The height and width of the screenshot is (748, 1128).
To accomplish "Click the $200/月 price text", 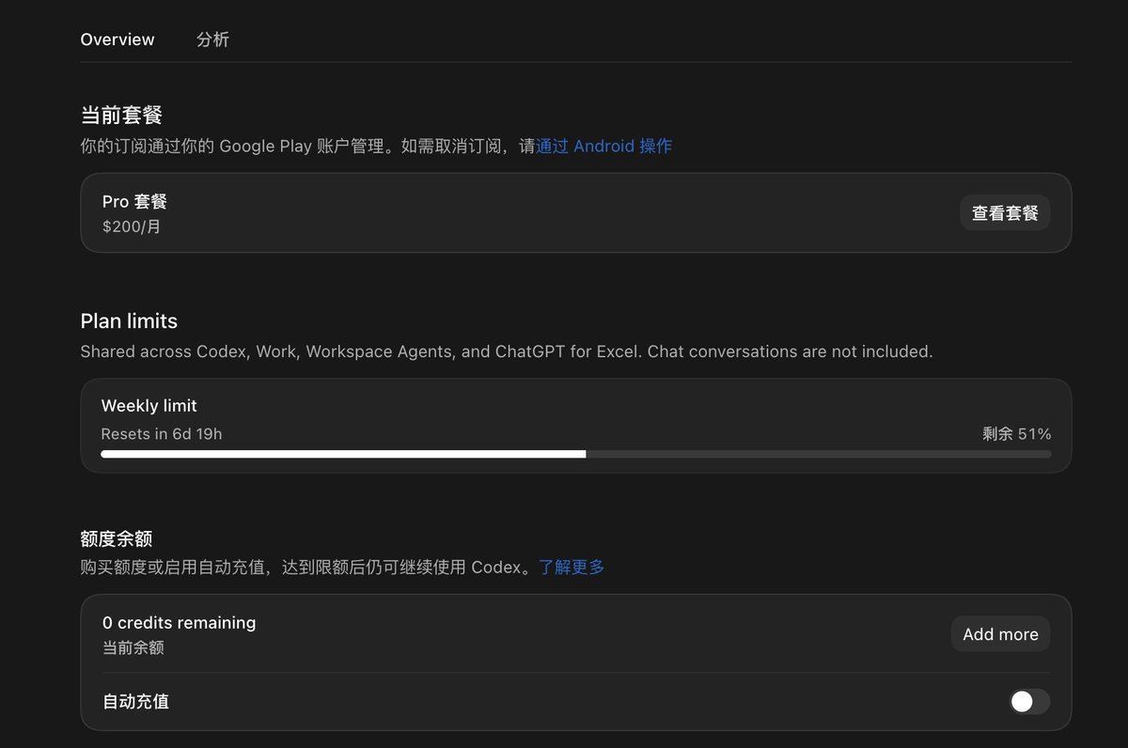I will click(132, 226).
